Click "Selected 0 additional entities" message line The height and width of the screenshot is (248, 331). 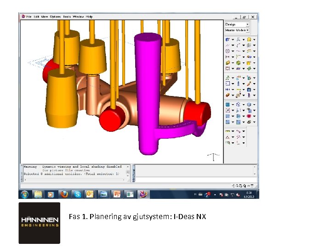pyautogui.click(x=72, y=174)
